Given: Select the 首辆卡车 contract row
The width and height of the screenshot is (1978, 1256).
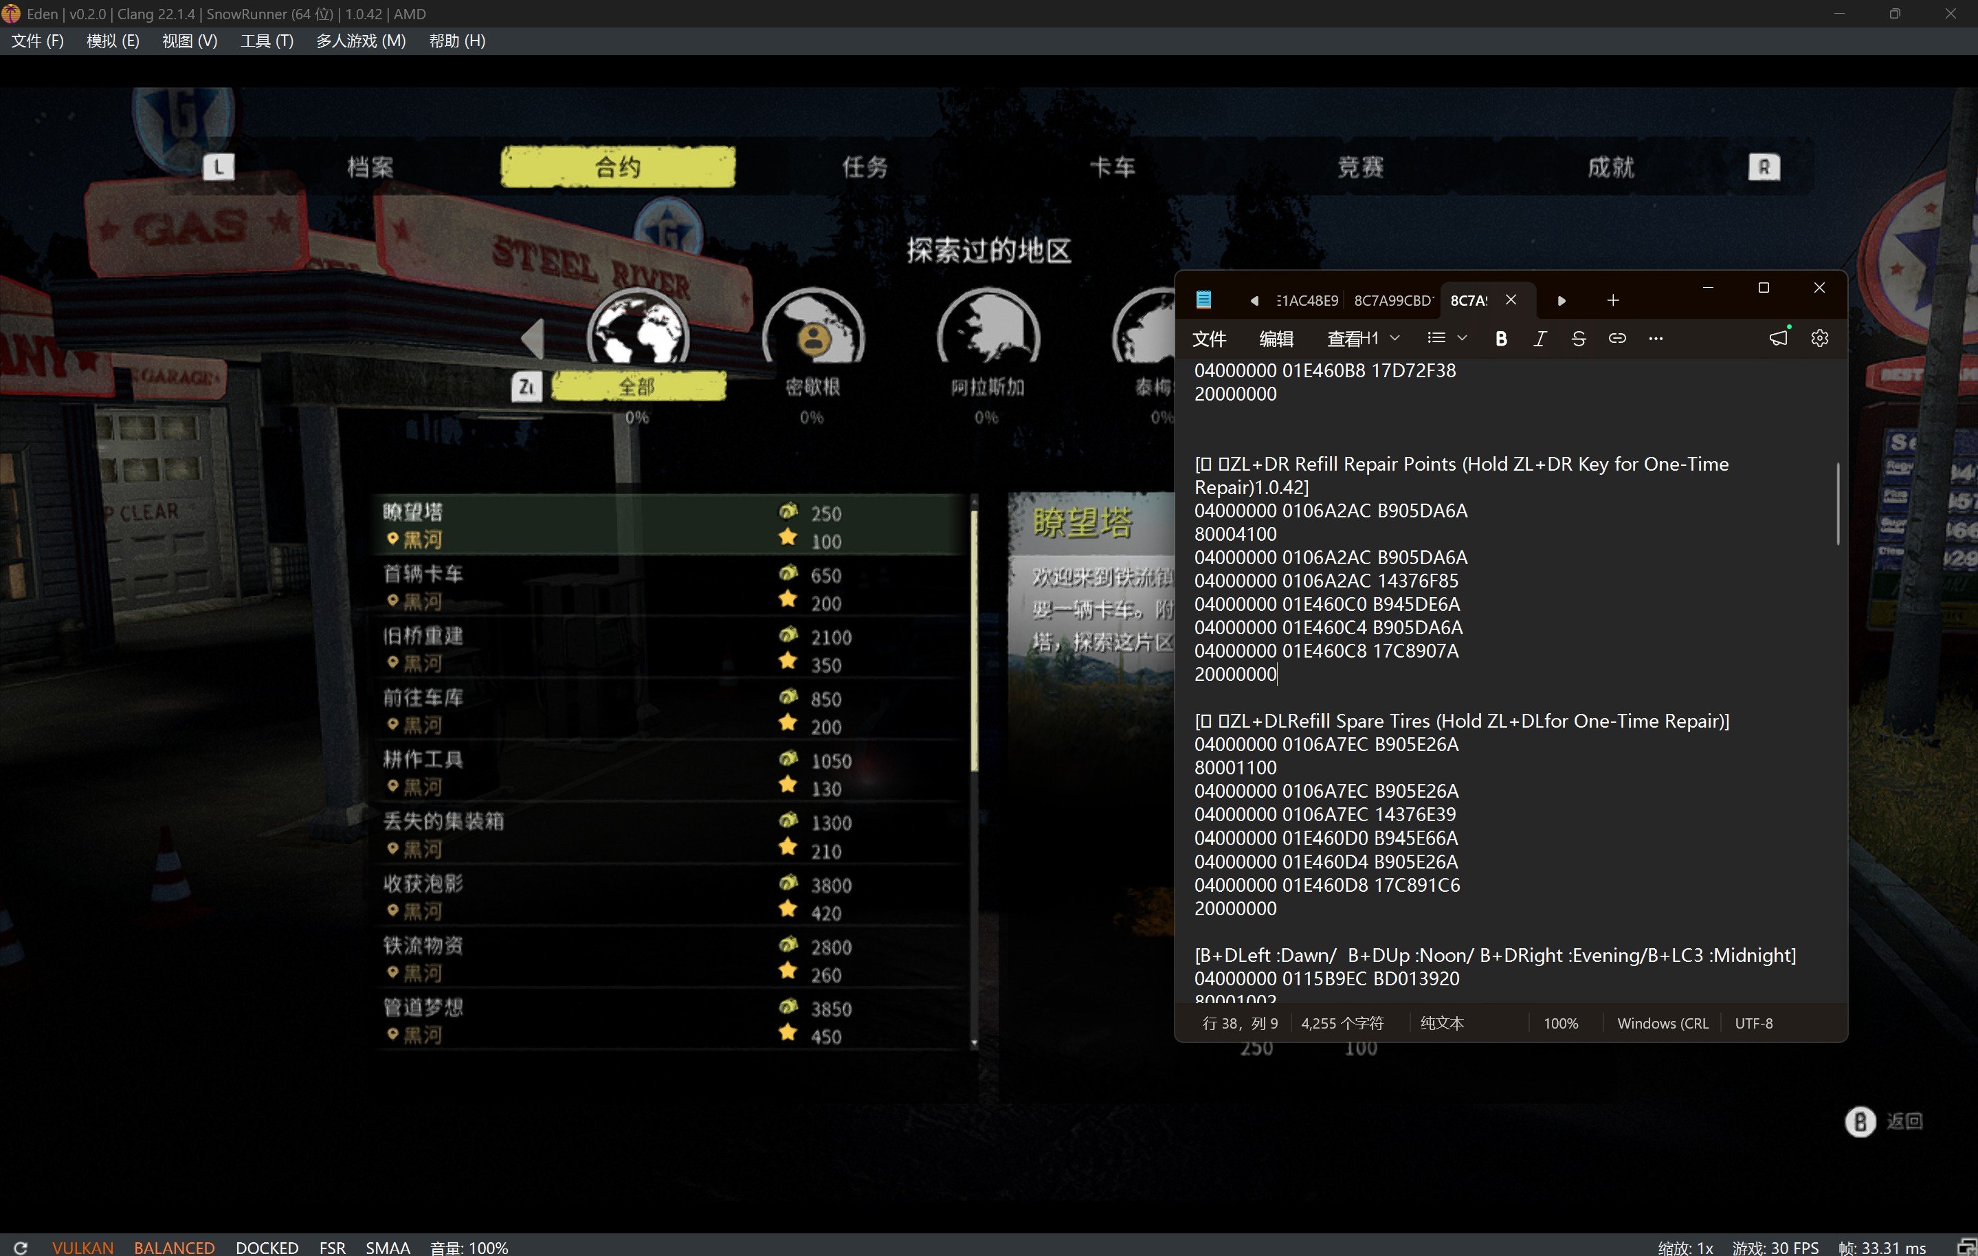Looking at the screenshot, I should tap(670, 587).
